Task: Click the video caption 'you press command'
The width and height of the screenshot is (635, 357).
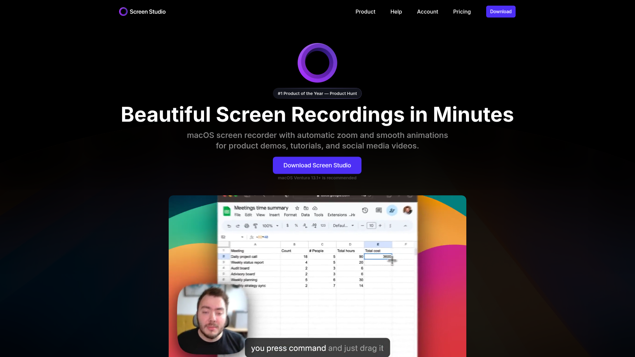Action: (288, 348)
